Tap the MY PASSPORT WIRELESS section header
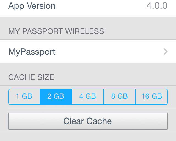 56,31
